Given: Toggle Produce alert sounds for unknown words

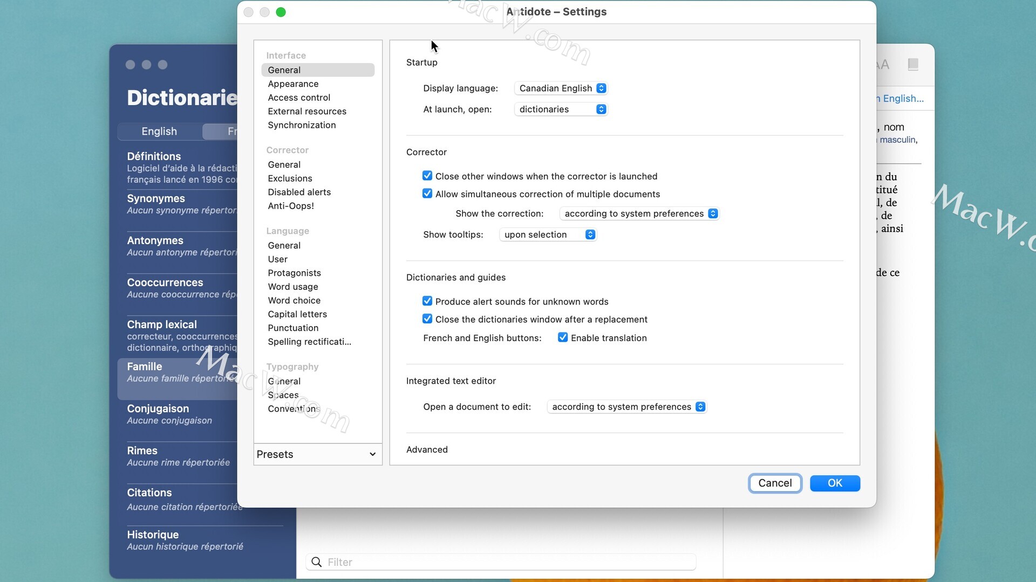Looking at the screenshot, I should (x=427, y=301).
